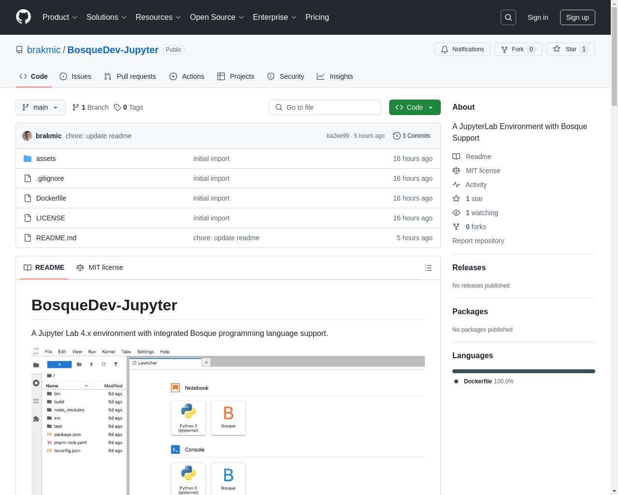Click the 1 Branch link
The height and width of the screenshot is (495, 618).
click(x=90, y=107)
